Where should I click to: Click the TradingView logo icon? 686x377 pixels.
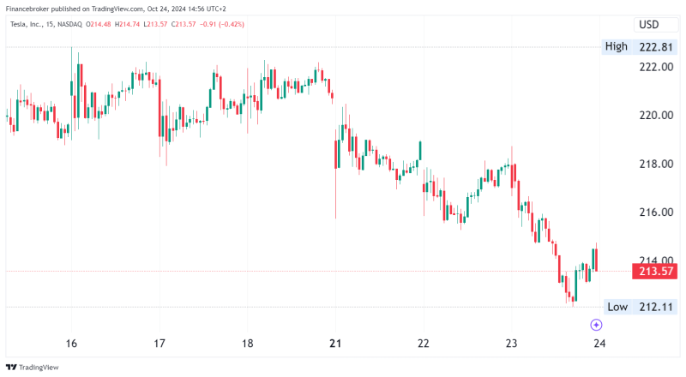point(11,367)
